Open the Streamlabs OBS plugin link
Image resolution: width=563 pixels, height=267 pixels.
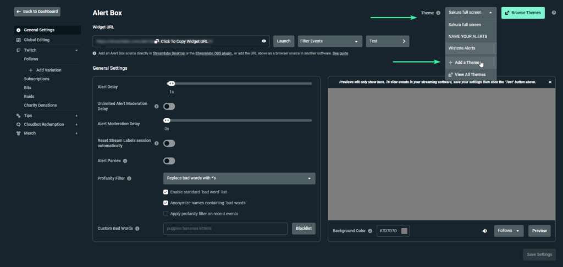click(x=214, y=53)
